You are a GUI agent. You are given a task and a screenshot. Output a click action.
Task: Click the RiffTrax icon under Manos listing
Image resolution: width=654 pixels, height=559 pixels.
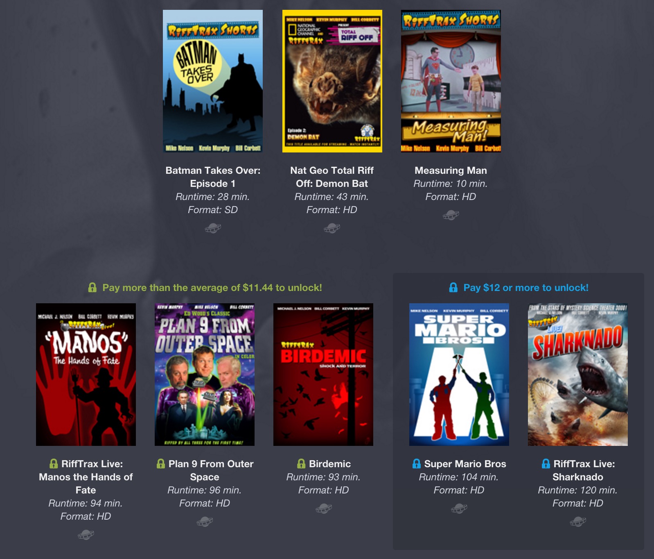coord(86,534)
